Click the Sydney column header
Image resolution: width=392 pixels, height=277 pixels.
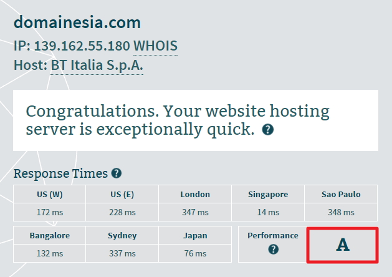coord(122,235)
